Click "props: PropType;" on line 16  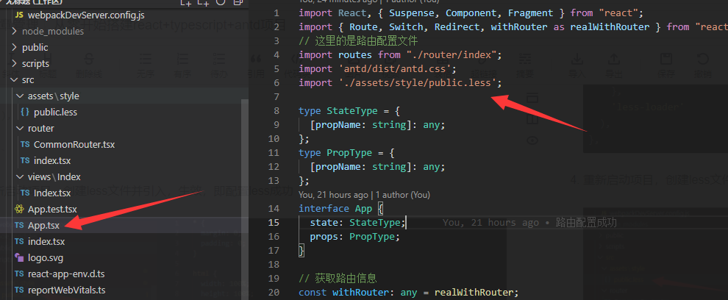tap(354, 236)
